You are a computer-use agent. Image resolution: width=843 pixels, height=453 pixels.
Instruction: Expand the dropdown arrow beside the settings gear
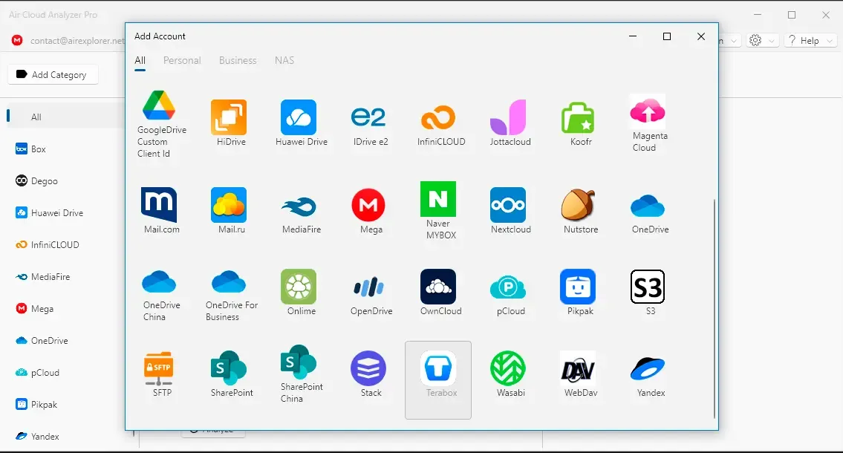[x=772, y=41]
